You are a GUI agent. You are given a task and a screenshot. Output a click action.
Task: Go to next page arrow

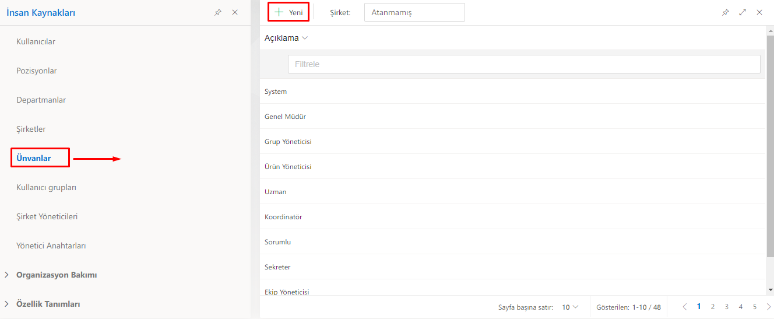[x=769, y=307]
